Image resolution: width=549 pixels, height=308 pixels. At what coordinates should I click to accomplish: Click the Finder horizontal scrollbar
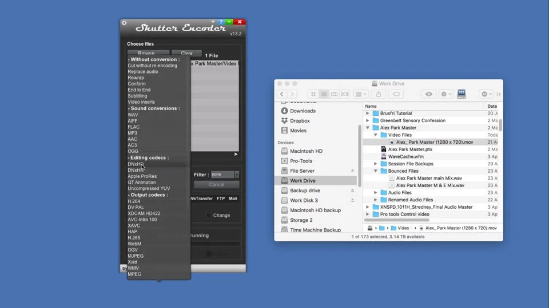pyautogui.click(x=396, y=220)
